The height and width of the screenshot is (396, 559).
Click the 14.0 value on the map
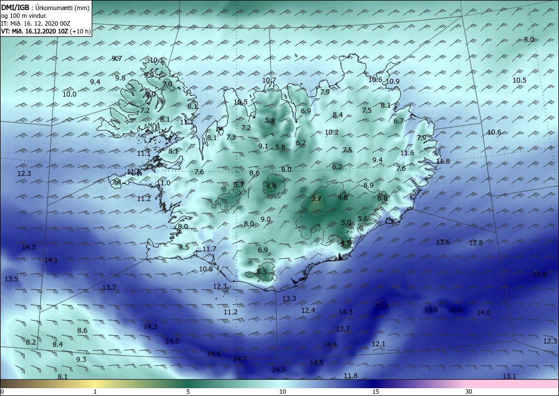[484, 313]
